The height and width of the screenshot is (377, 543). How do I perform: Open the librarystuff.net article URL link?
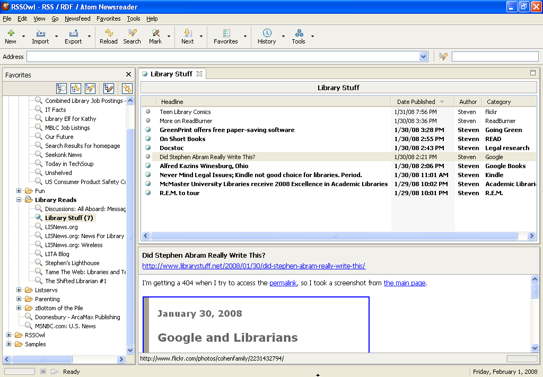point(254,266)
